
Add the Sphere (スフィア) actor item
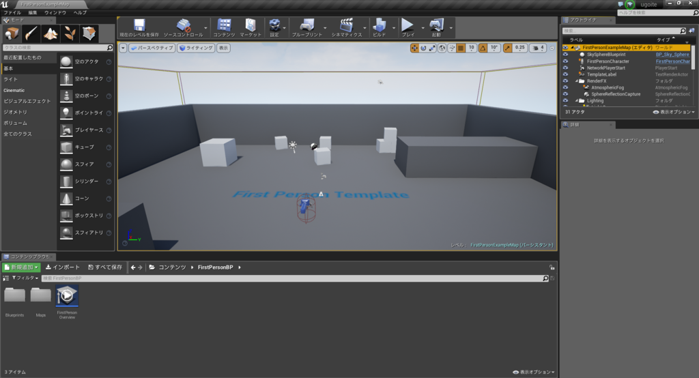coord(85,164)
